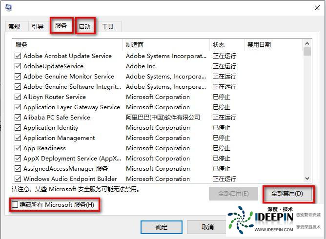Click the system configuration window icon
This screenshot has height=239, width=326.
(x=8, y=8)
